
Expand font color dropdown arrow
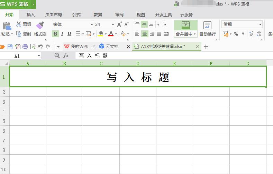pos(116,34)
